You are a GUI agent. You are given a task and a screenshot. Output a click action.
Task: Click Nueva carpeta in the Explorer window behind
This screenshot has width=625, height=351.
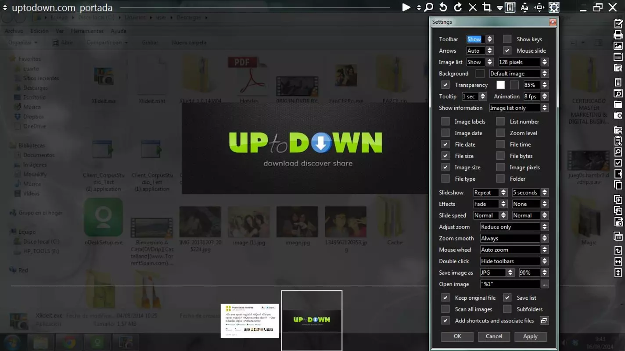[189, 43]
